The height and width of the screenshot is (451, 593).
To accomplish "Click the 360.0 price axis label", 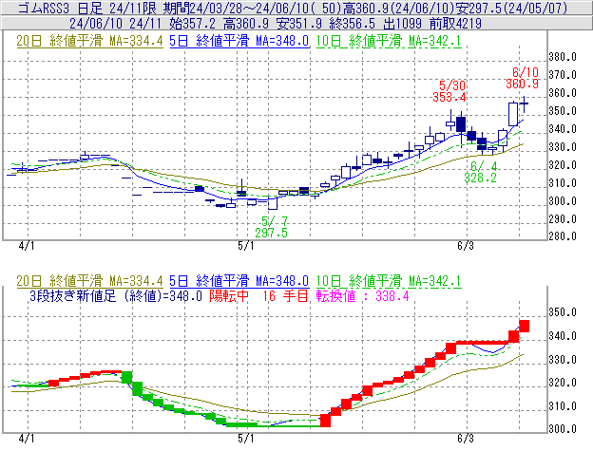I will pos(563,93).
